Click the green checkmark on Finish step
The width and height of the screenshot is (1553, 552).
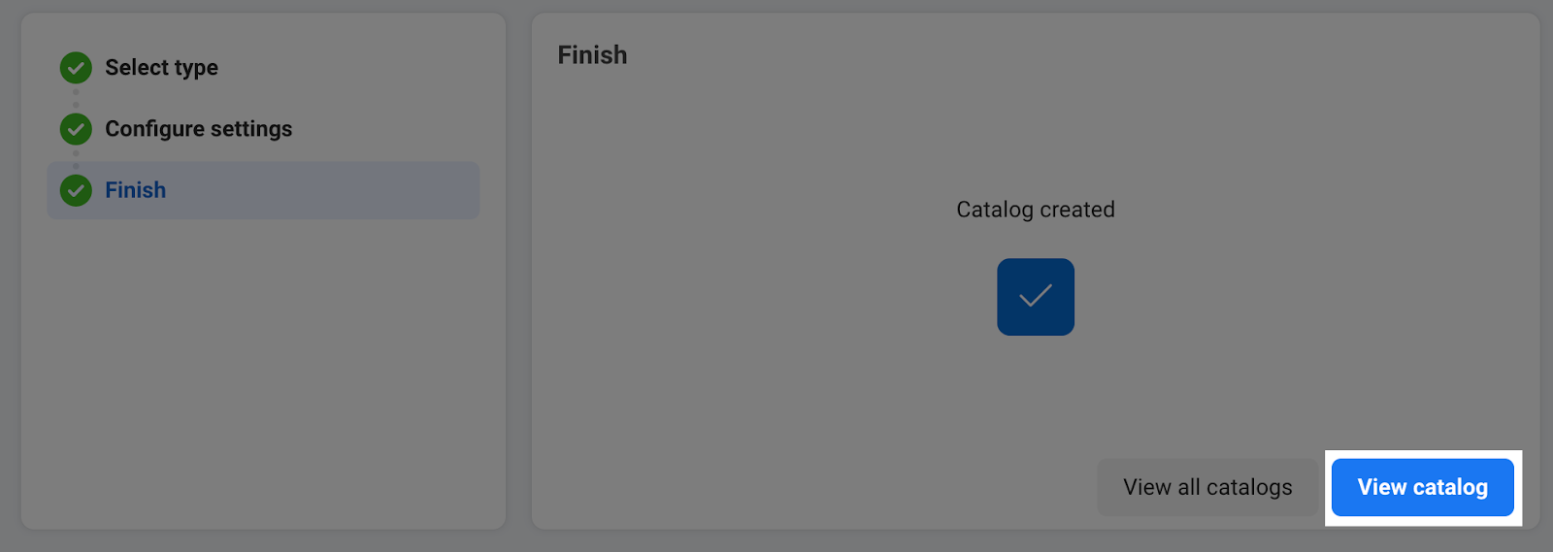click(76, 190)
